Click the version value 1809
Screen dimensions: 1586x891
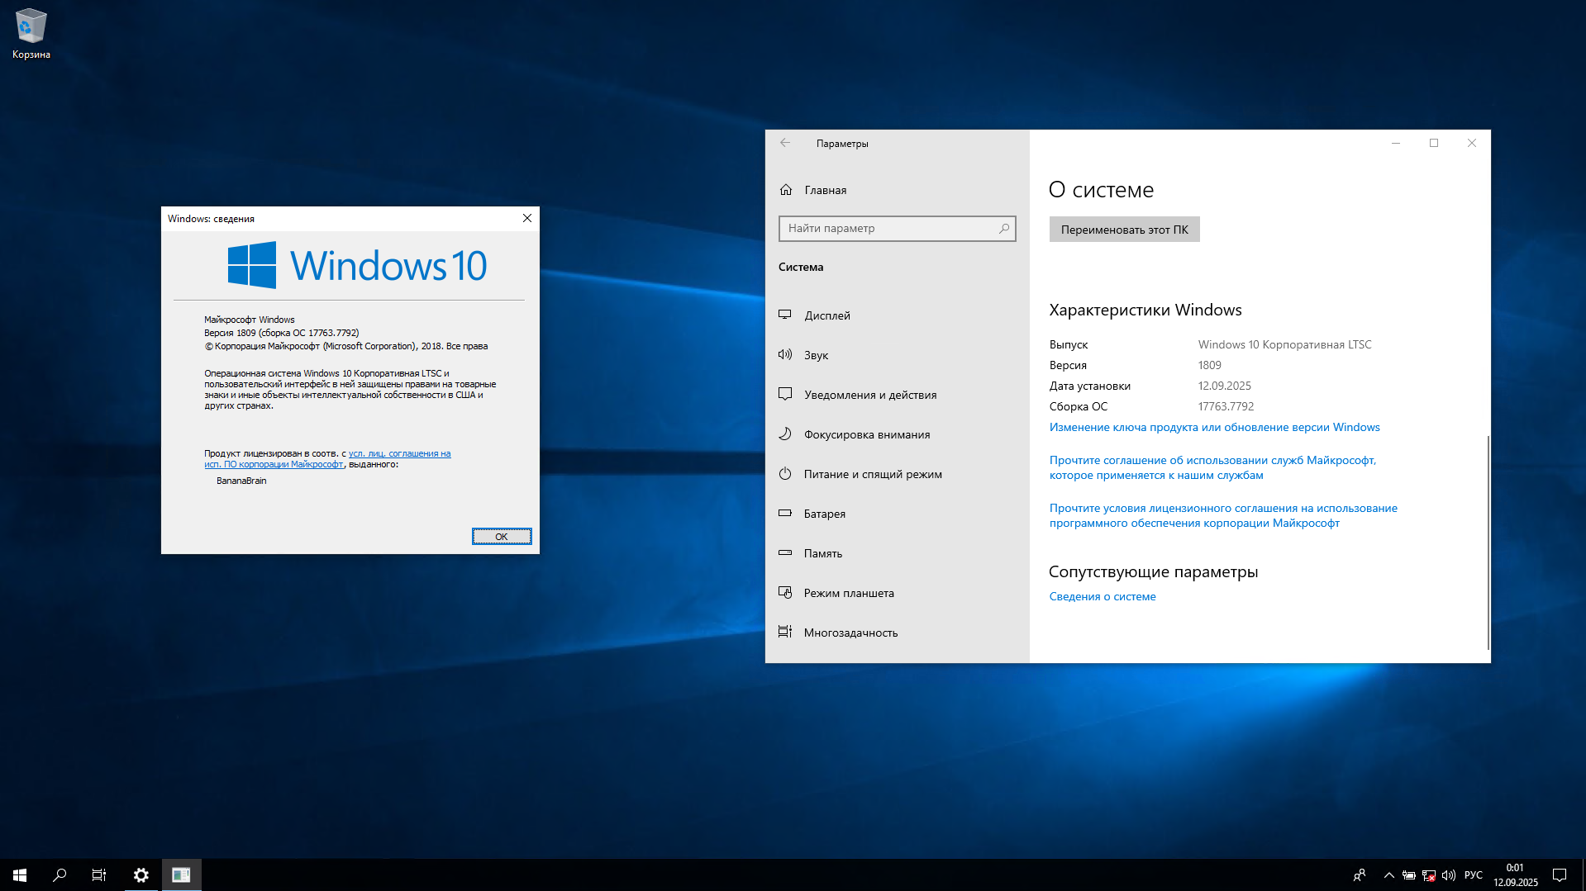coord(1210,365)
